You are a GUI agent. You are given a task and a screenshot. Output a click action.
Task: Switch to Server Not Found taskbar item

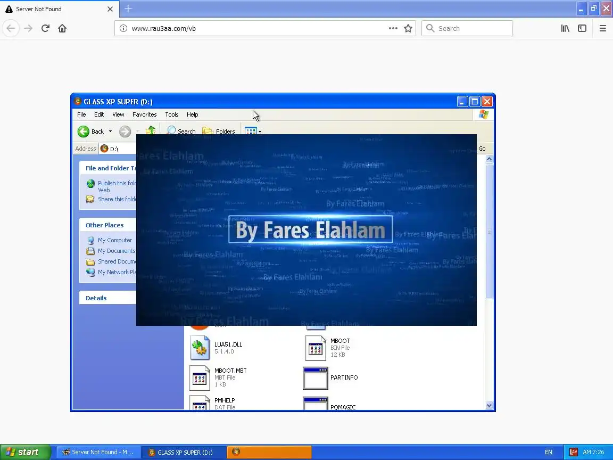pyautogui.click(x=98, y=452)
